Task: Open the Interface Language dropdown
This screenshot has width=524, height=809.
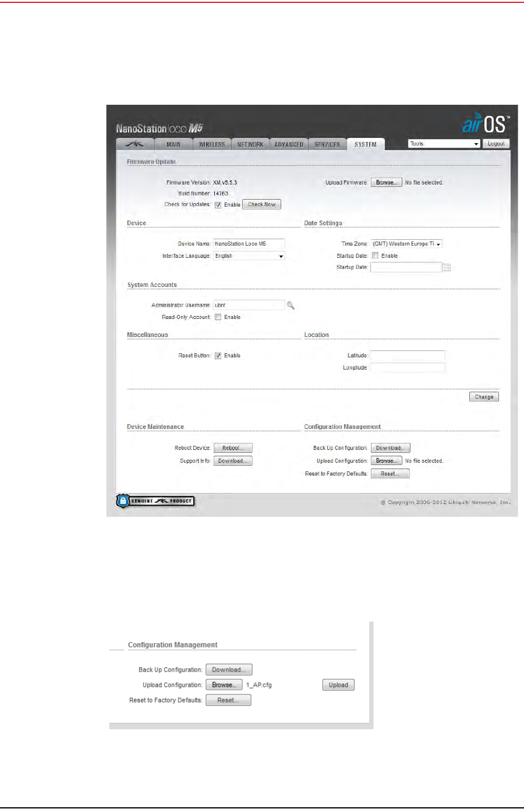Action: pos(249,256)
